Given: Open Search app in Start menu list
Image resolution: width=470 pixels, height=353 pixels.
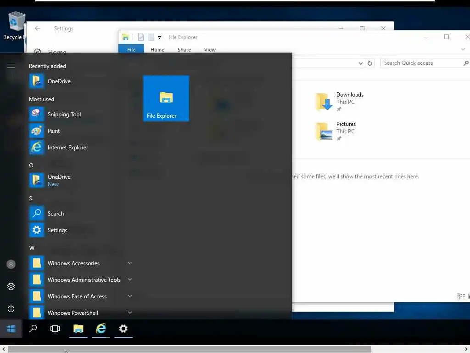Looking at the screenshot, I should click(81, 213).
